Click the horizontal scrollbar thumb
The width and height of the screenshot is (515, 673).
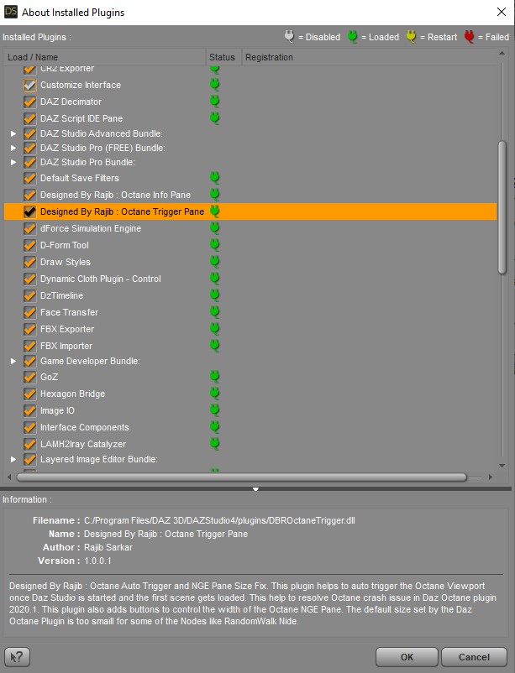click(242, 477)
